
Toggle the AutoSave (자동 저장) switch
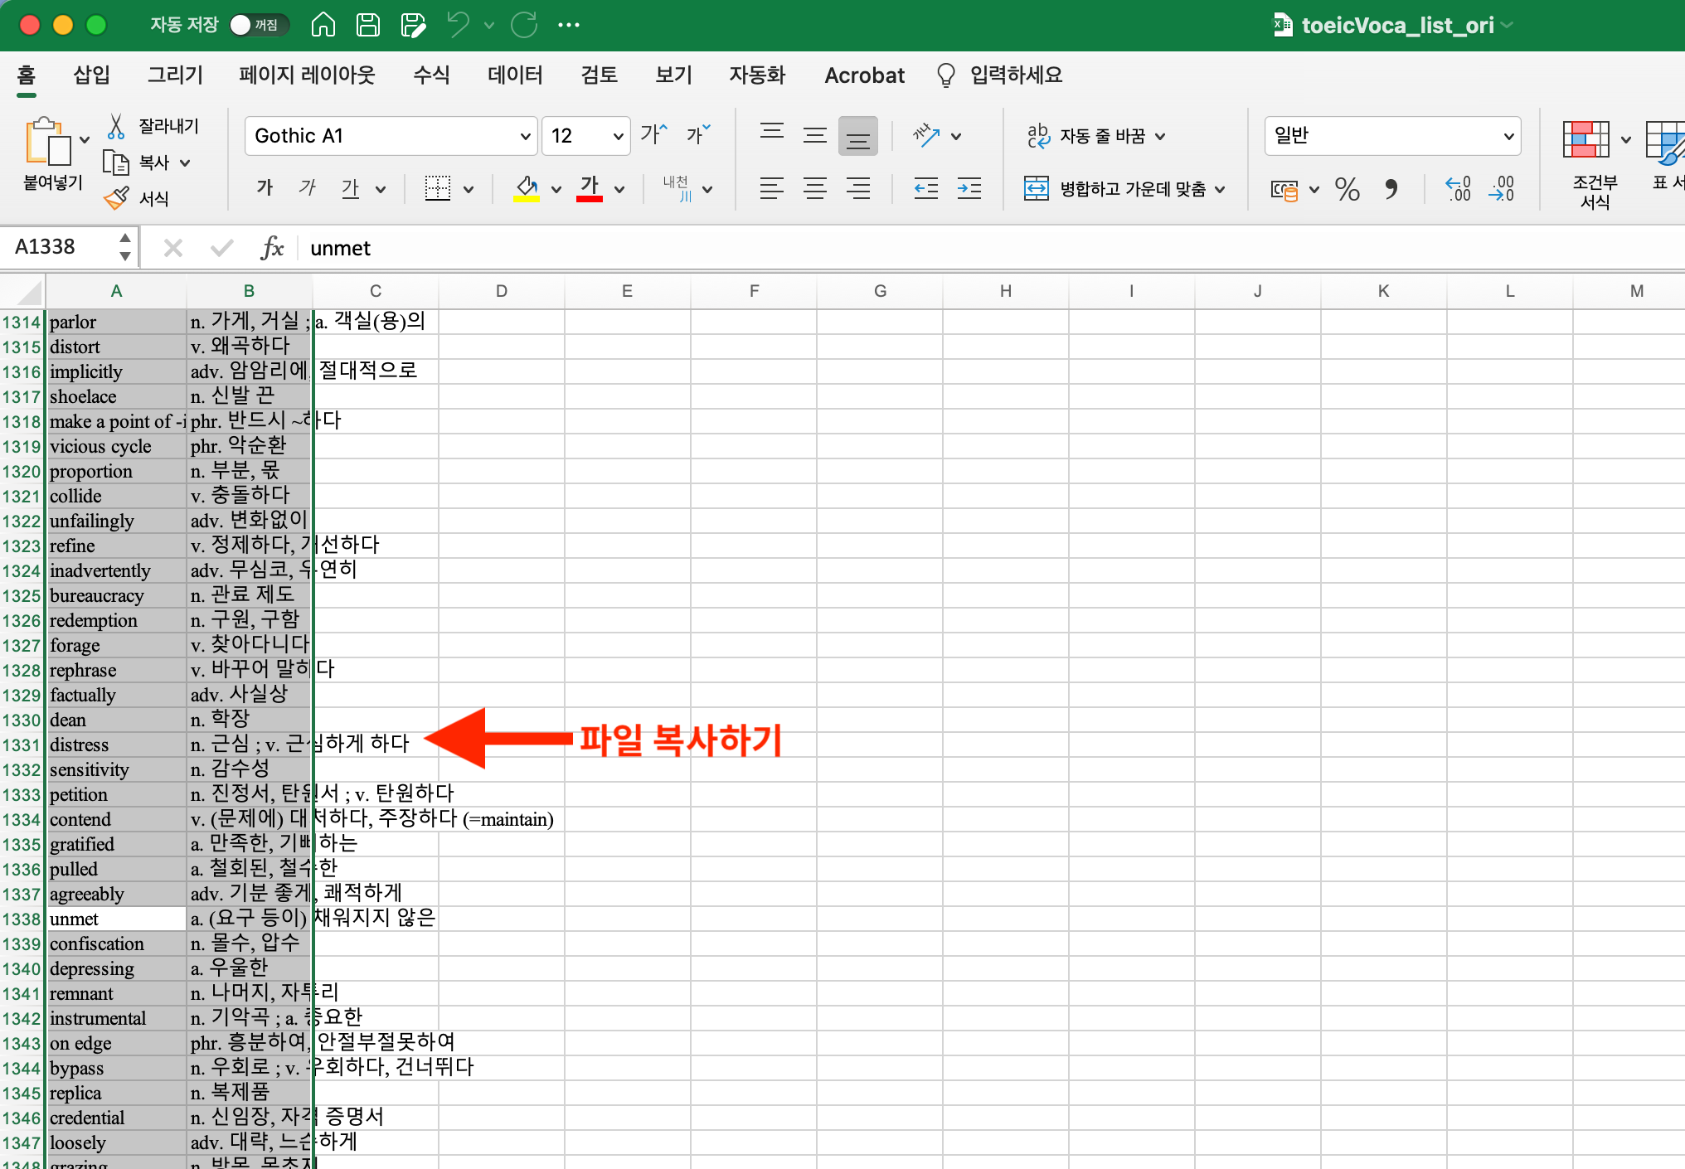coord(259,25)
